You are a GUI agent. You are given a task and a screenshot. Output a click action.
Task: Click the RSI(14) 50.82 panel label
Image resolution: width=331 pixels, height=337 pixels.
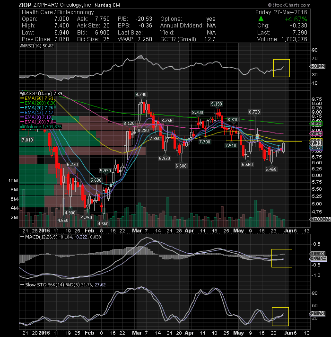38,46
